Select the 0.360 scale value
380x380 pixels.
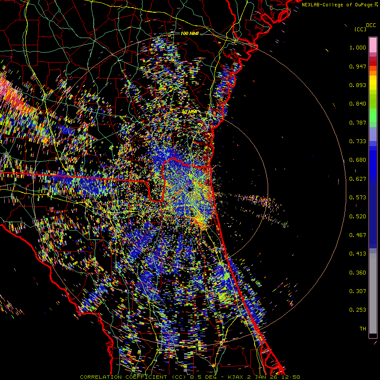pos(358,273)
